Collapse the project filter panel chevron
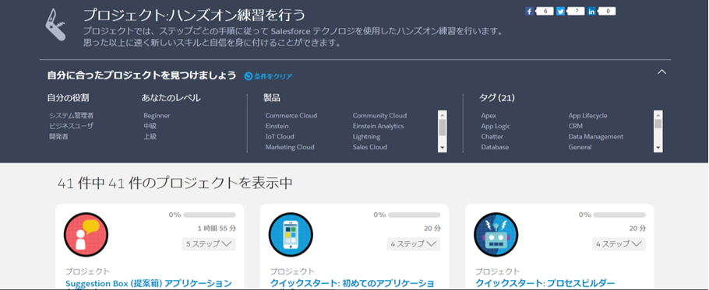 (x=661, y=72)
